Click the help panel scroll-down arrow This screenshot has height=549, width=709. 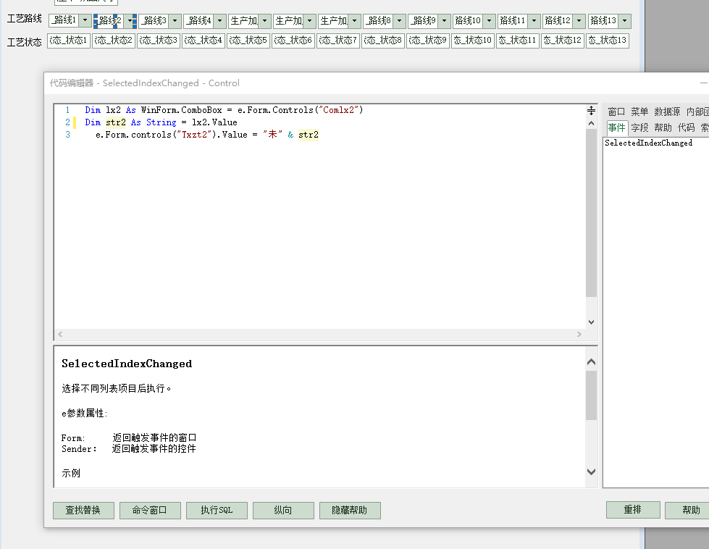[x=591, y=472]
